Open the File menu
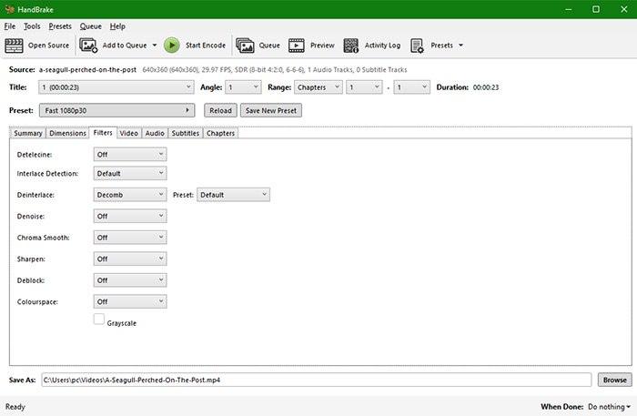Viewport: 637px width, 416px height. click(x=10, y=26)
